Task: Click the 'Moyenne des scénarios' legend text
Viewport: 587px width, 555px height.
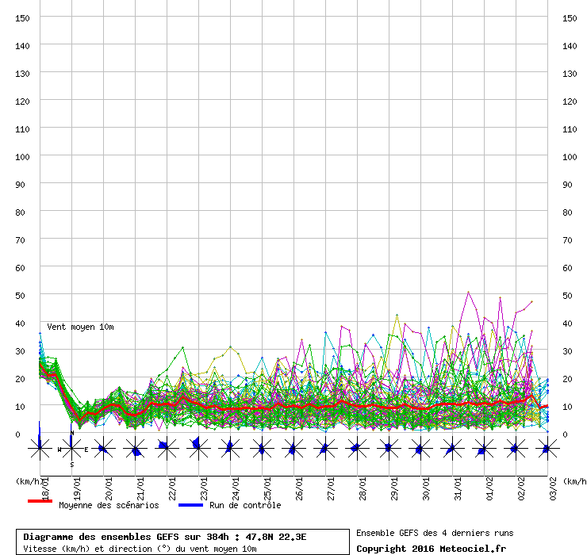Action: coord(107,505)
